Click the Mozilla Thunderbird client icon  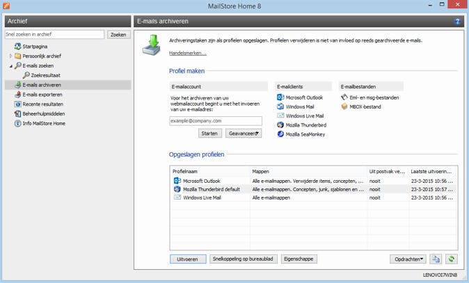point(280,124)
